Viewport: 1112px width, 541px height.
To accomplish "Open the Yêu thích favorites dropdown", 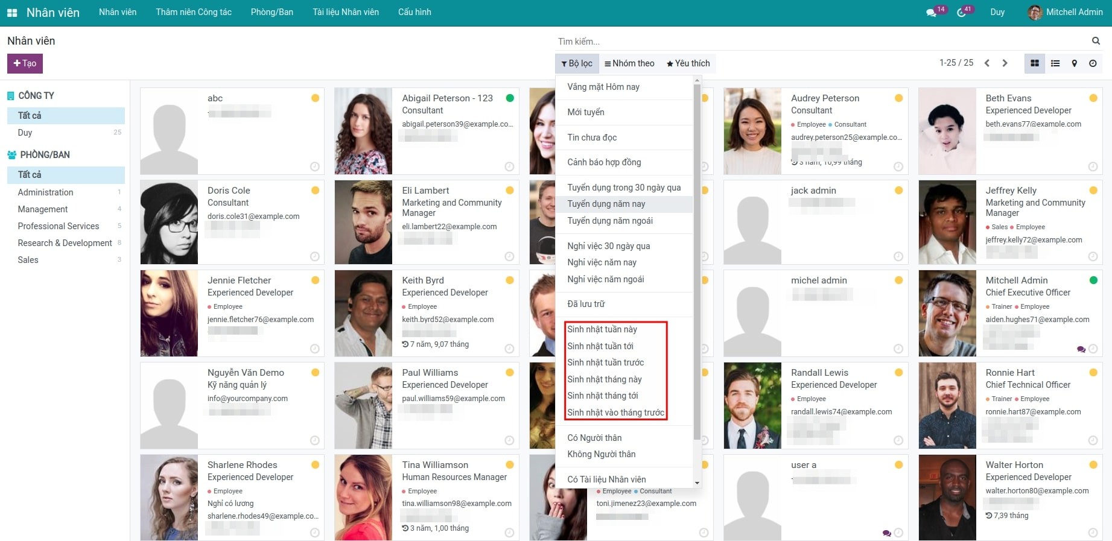I will click(x=688, y=63).
